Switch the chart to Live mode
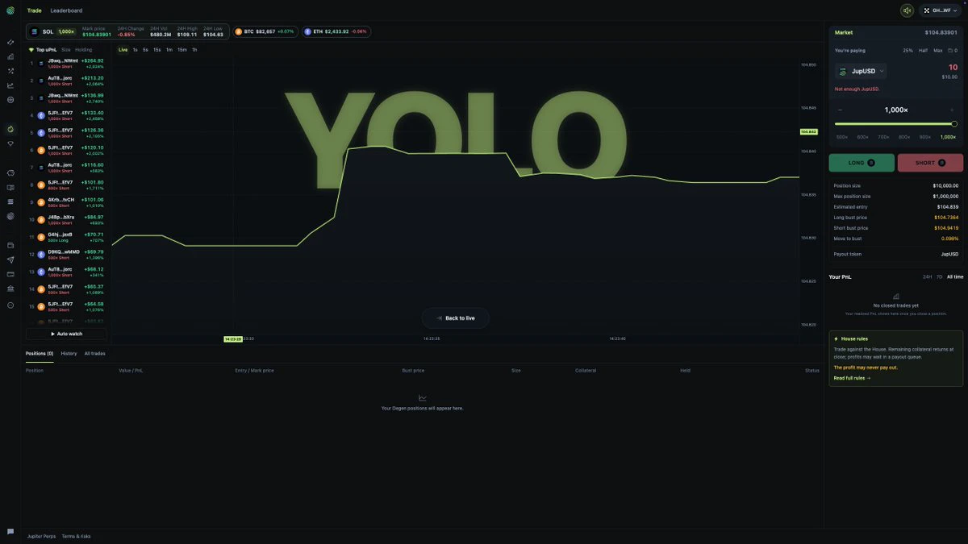The width and height of the screenshot is (968, 544). 123,50
